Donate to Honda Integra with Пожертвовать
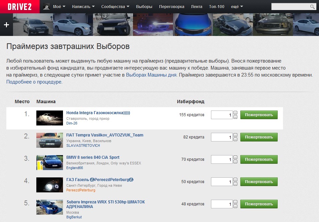319x222 pixels. [259, 115]
